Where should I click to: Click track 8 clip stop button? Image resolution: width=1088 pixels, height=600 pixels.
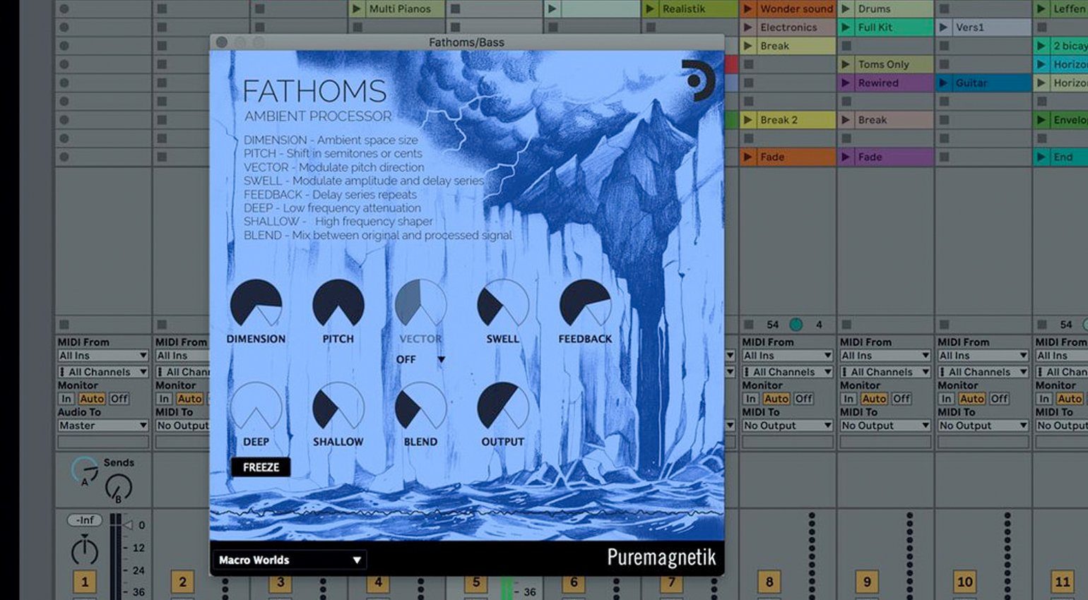pyautogui.click(x=748, y=325)
